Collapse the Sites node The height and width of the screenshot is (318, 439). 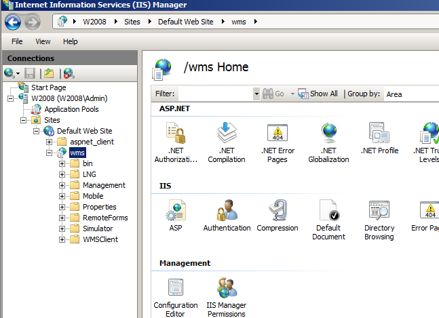click(x=23, y=120)
